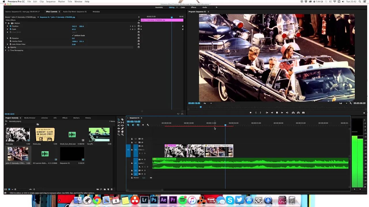Viewport: 369px width, 207px height.
Task: Click the Extract button in Program monitor
Action: pos(298,113)
